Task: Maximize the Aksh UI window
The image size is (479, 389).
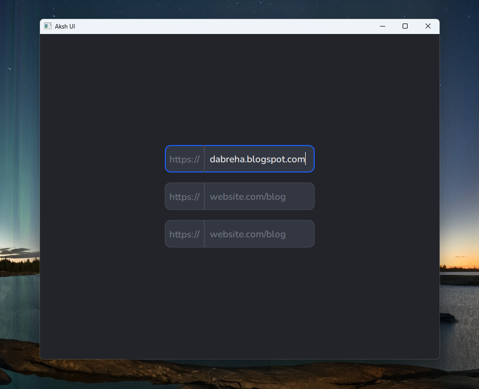Action: pyautogui.click(x=405, y=26)
